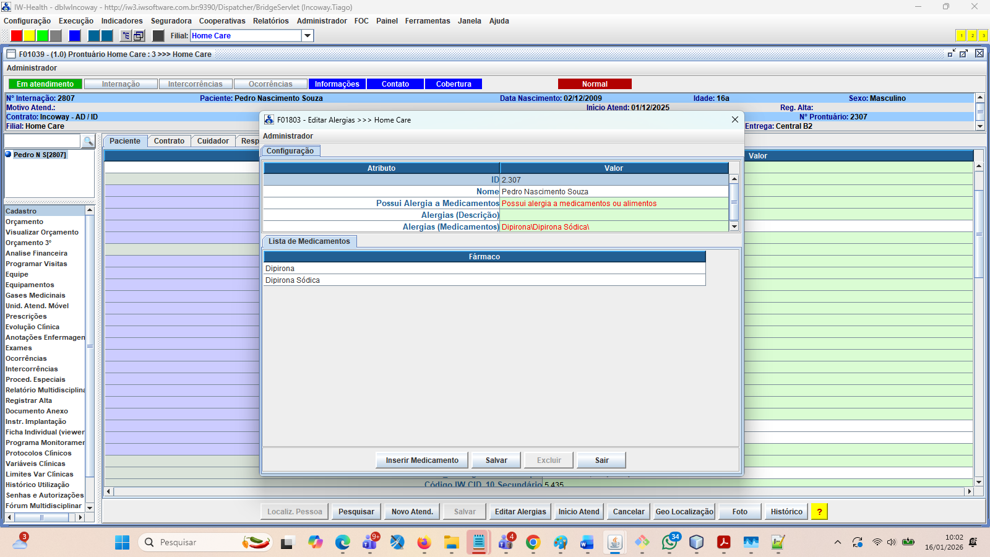Open the Filial dropdown arrow
Viewport: 990px width, 557px height.
tap(308, 36)
